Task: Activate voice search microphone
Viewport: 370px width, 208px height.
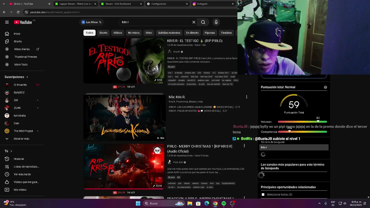Action: click(x=216, y=22)
